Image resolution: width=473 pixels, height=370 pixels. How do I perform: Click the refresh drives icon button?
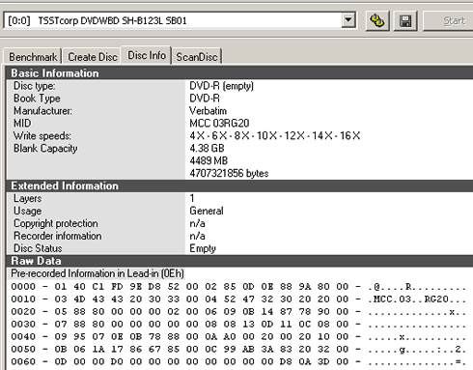377,21
